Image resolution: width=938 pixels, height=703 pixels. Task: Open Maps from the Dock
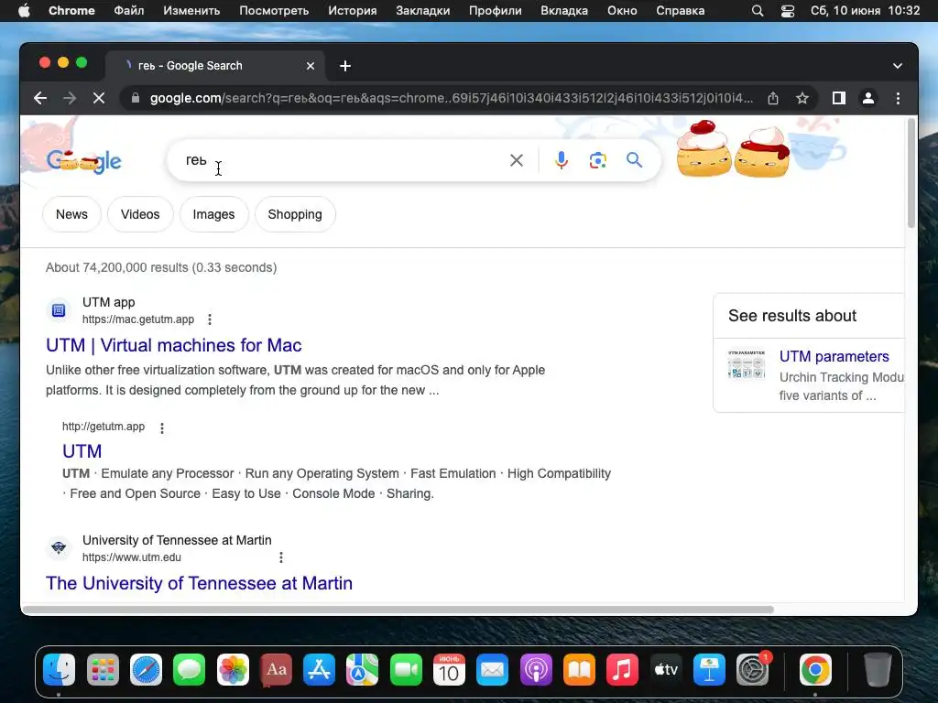click(x=362, y=669)
